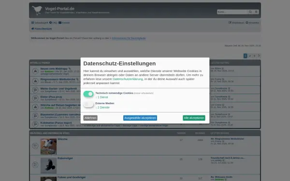Open Informationen für Neumitglieder link
Image resolution: width=290 pixels, height=181 pixels.
[129, 38]
